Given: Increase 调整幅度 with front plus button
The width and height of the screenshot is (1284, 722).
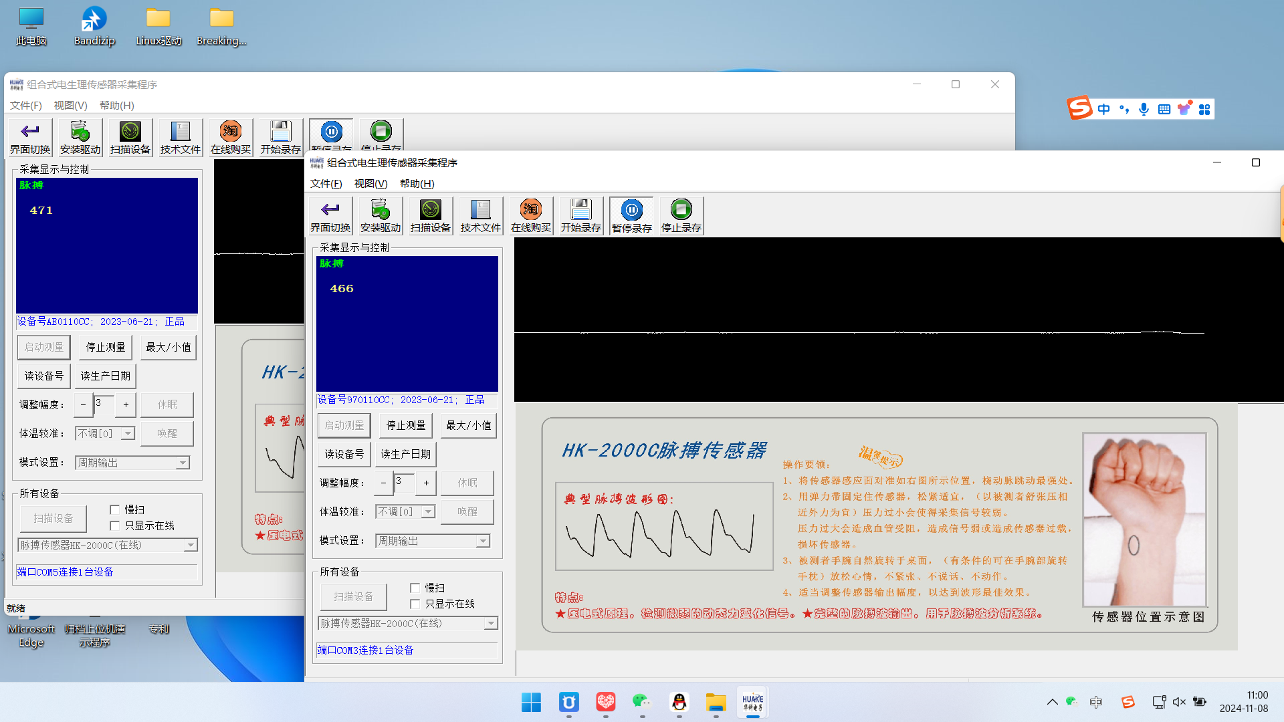Looking at the screenshot, I should pos(426,483).
